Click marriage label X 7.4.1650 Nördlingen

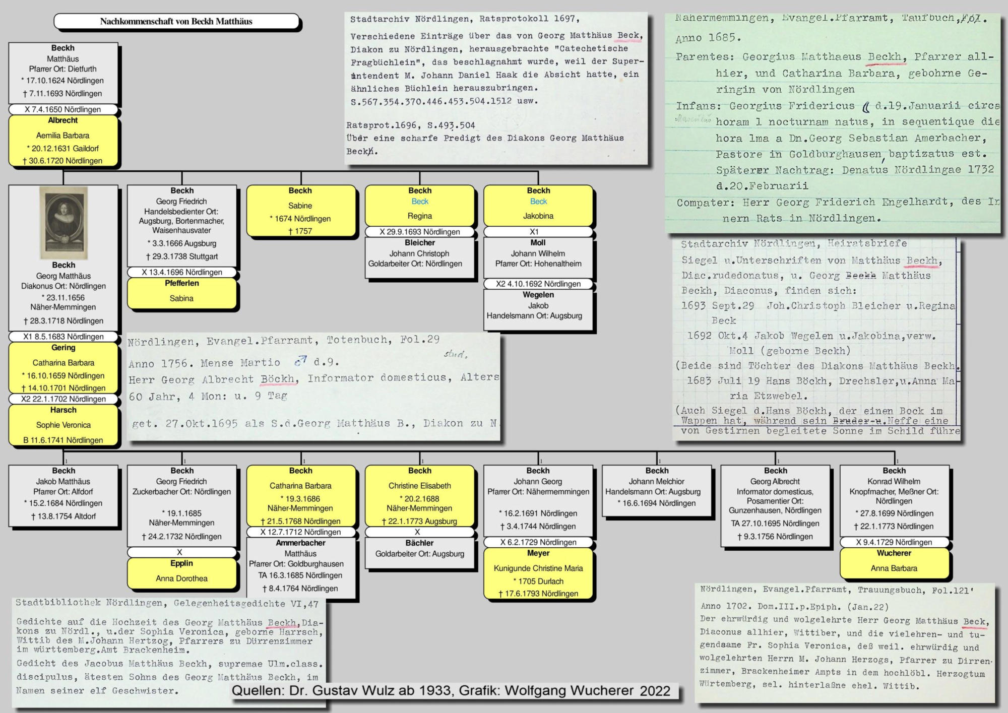coord(63,109)
